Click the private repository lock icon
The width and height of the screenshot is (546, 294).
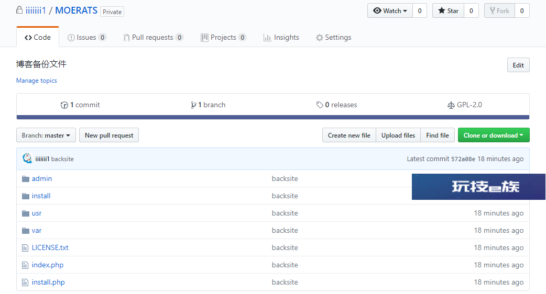[x=19, y=10]
